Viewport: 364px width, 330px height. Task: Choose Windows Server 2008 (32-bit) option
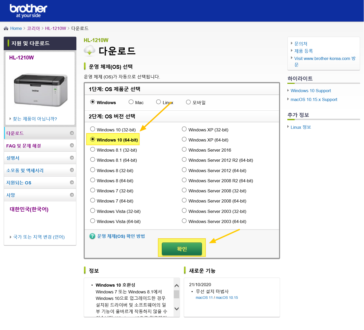click(x=184, y=190)
